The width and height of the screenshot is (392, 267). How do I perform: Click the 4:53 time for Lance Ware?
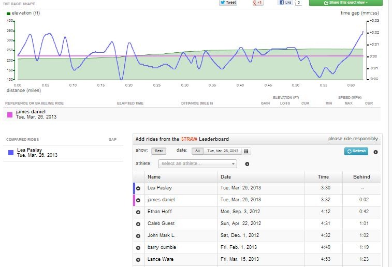tap(326, 259)
